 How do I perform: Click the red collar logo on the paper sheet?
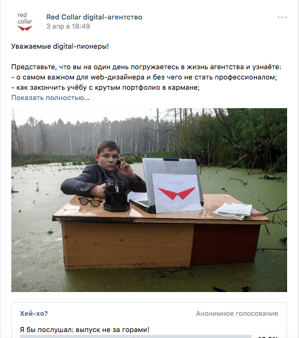coord(177,193)
